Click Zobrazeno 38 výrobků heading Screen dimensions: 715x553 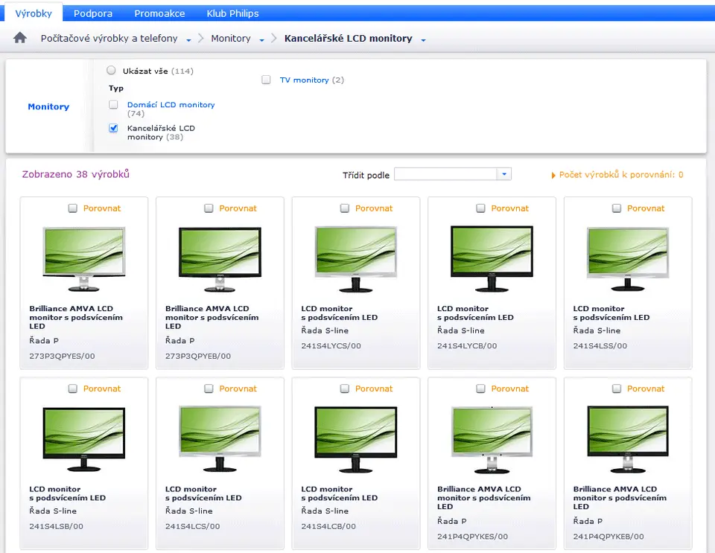click(x=76, y=174)
